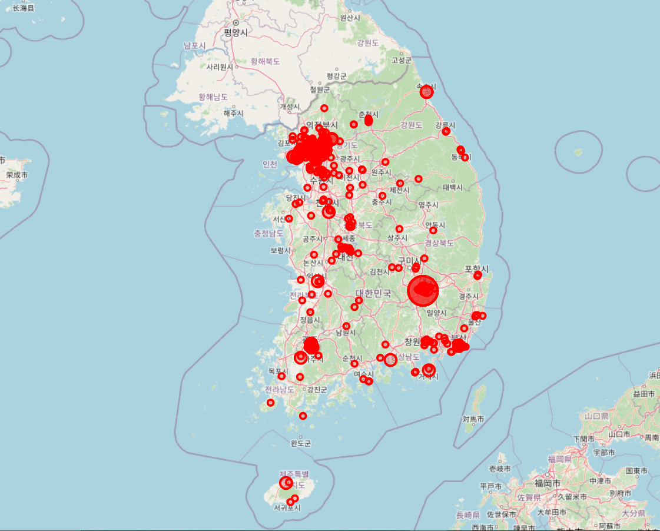Select the 해주시 label

pos(233,113)
